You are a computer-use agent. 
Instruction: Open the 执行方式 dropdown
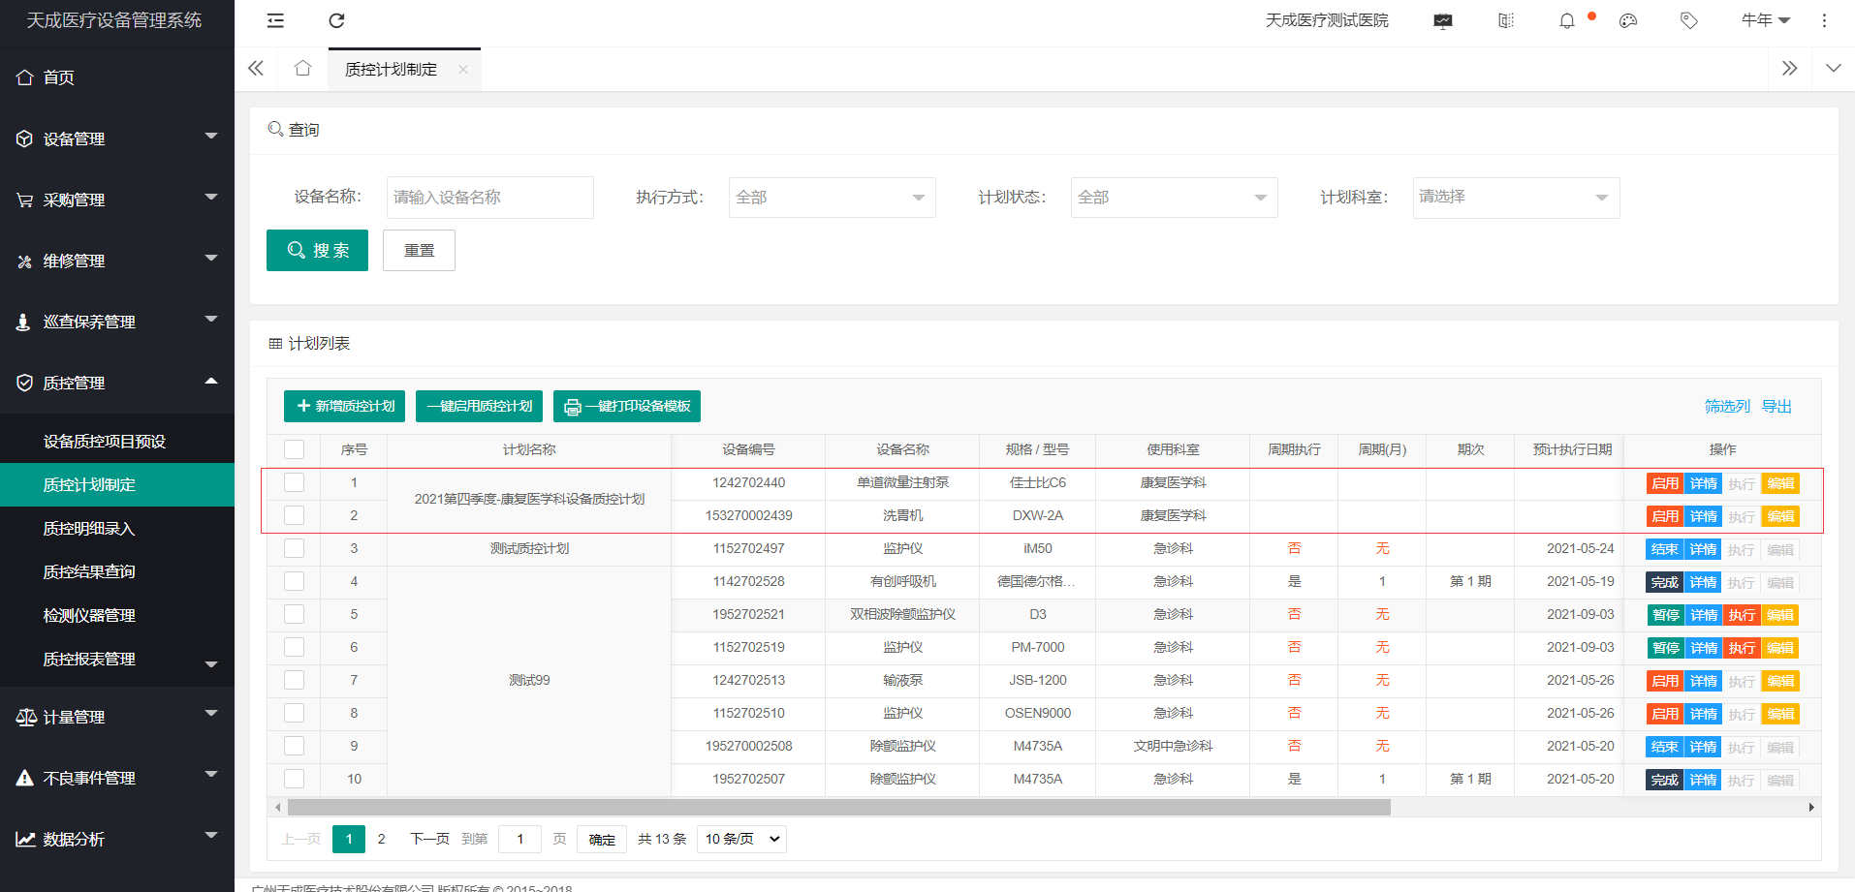[x=832, y=198]
